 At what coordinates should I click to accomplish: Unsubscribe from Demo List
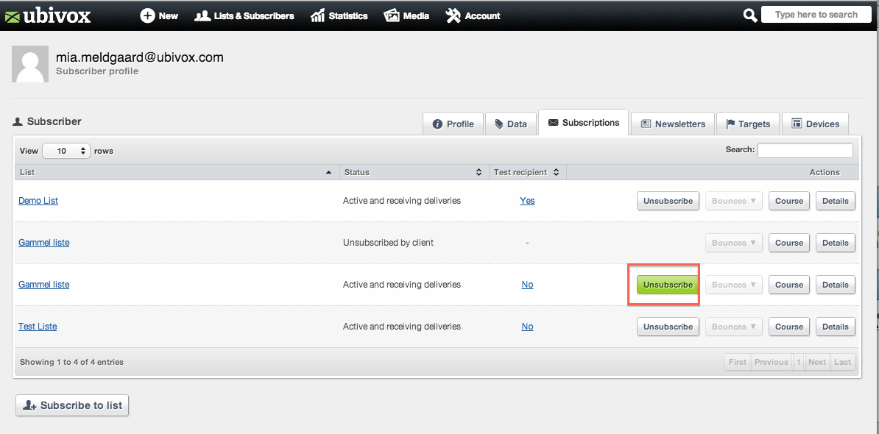click(x=668, y=201)
